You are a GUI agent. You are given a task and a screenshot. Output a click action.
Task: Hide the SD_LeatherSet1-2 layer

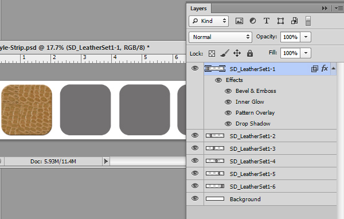[x=195, y=135]
